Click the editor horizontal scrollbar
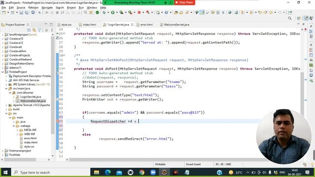Viewport: 315px width, 177px height. (168, 159)
